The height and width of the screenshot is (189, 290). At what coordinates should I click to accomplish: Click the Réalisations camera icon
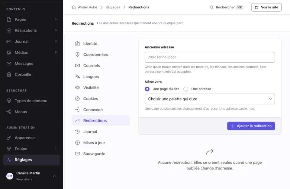pyautogui.click(x=9, y=30)
